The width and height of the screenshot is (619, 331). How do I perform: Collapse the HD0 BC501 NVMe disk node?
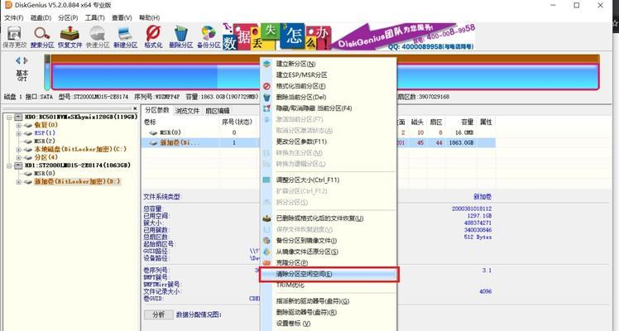pos(9,118)
